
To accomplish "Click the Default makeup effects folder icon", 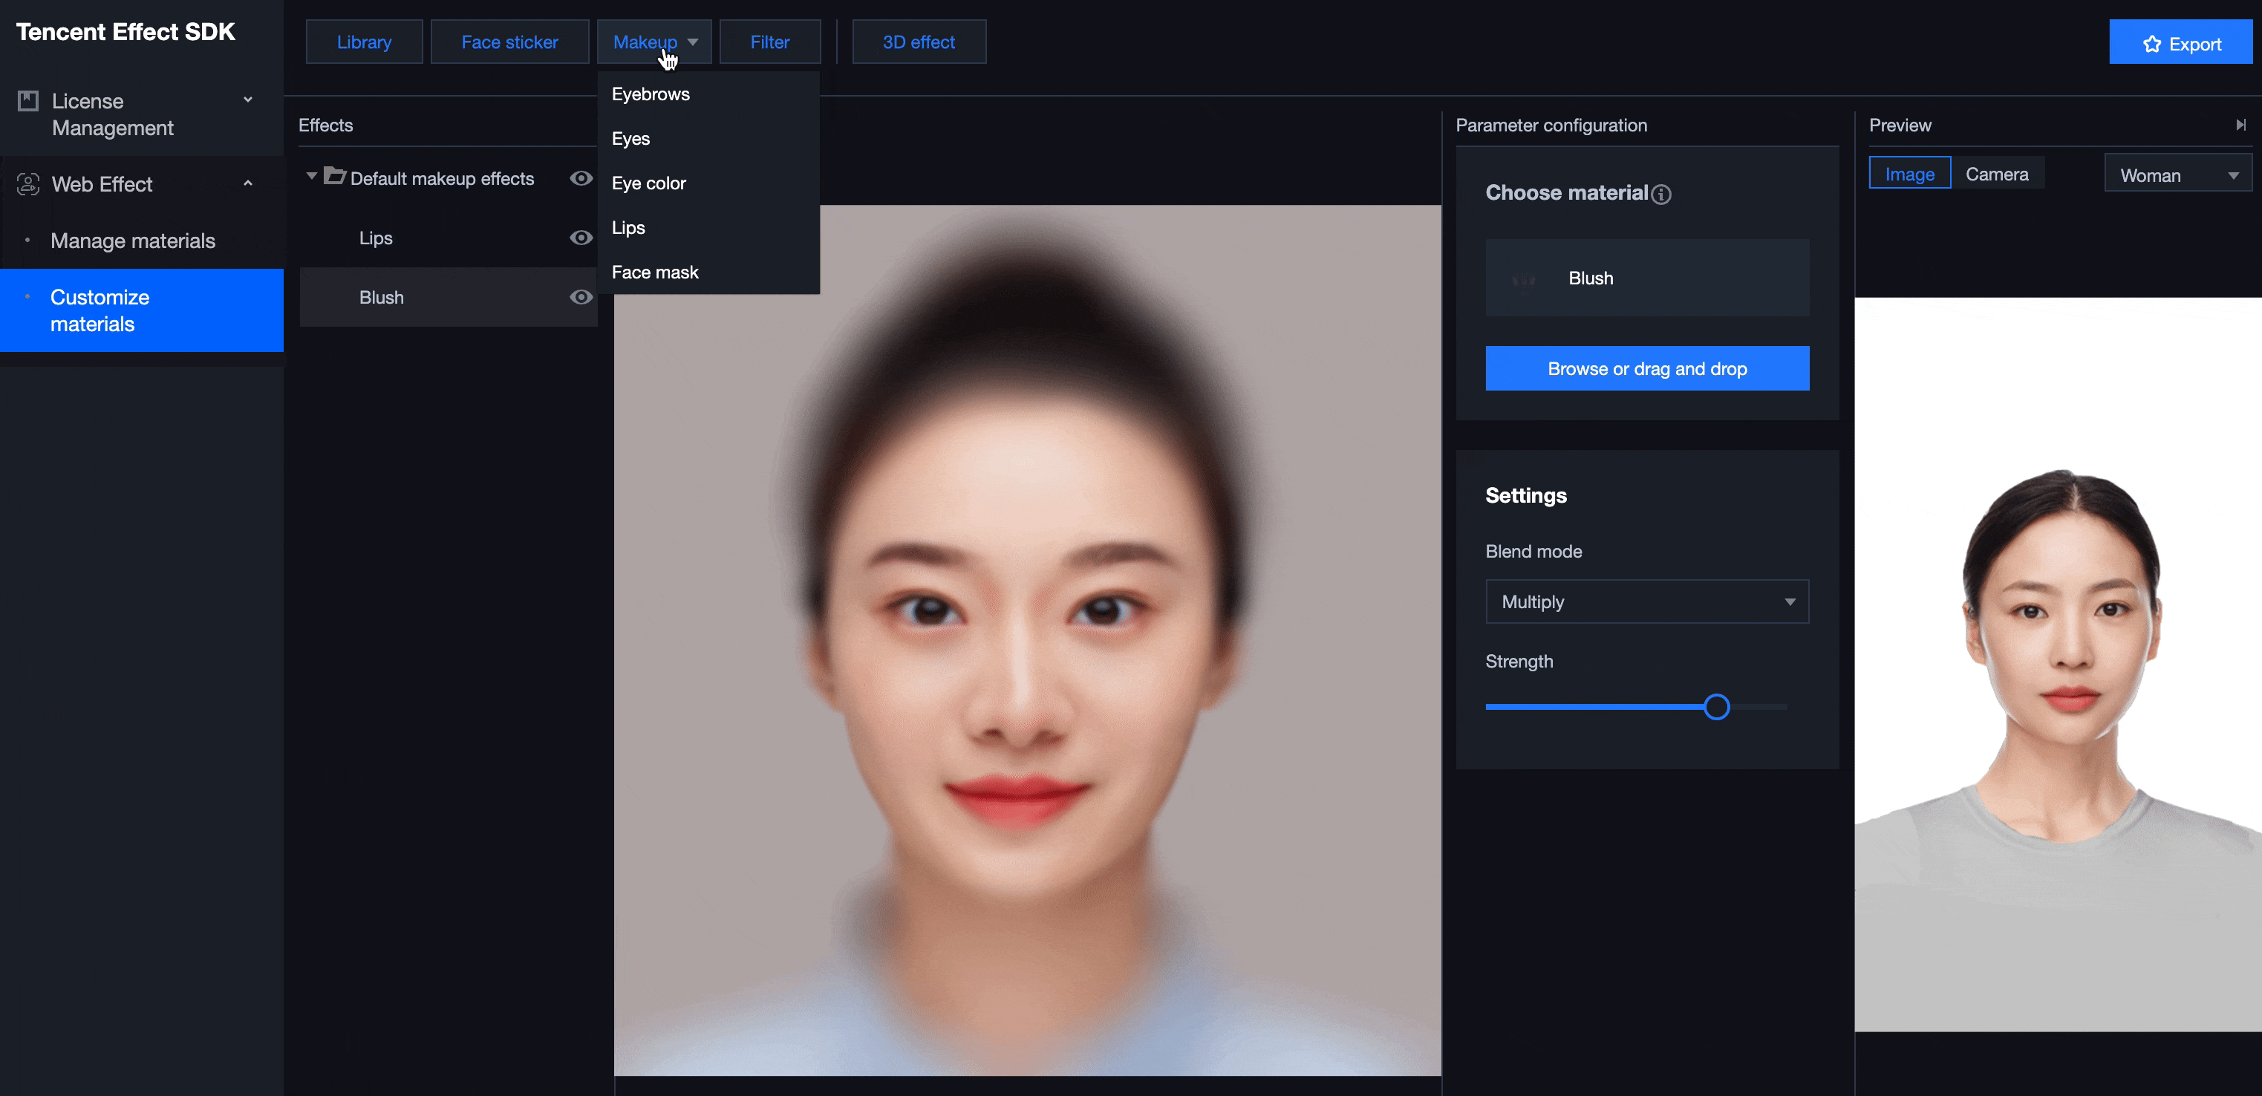I will (335, 177).
